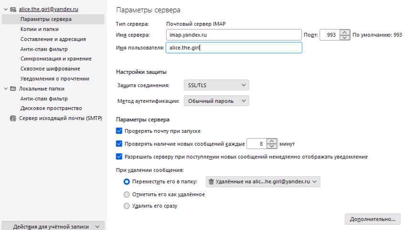Open Действия для учётной записи menu
Screen dimensions: 408x230
(x=53, y=226)
